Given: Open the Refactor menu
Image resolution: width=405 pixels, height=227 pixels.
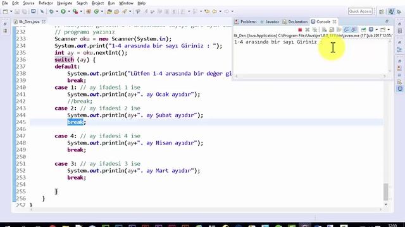Looking at the screenshot, I should (x=46, y=3).
